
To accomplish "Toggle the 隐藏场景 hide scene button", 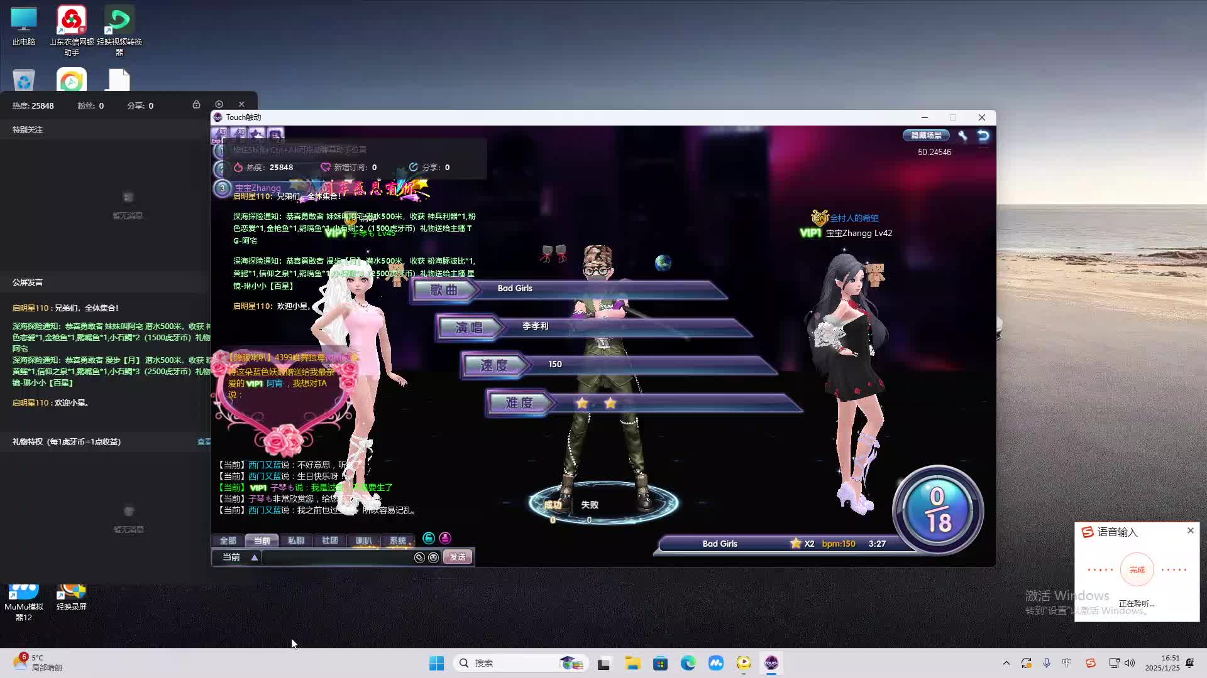I will click(926, 135).
